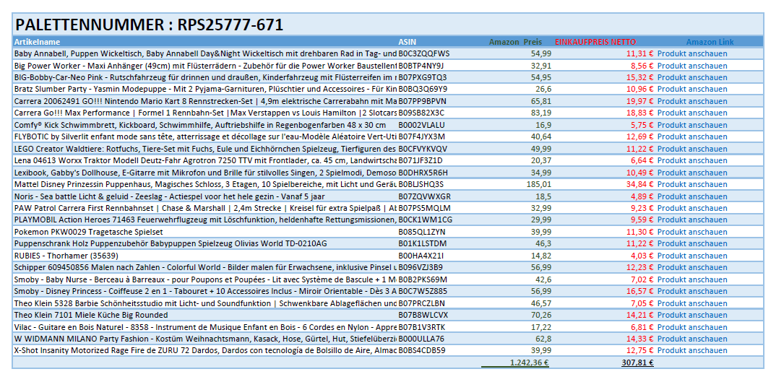Open product link for Mattel Disney Prinzessin Puppenhaus
784x382 pixels.
pyautogui.click(x=692, y=184)
